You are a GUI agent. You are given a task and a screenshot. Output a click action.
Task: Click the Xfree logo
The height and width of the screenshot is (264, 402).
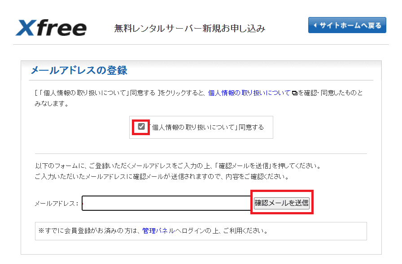click(x=51, y=28)
